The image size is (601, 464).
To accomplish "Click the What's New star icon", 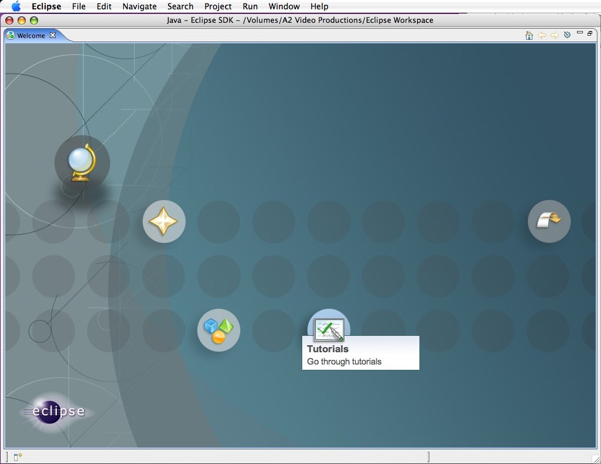I will click(x=164, y=222).
